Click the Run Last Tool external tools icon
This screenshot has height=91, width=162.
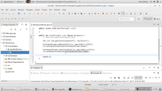(x=82, y=13)
